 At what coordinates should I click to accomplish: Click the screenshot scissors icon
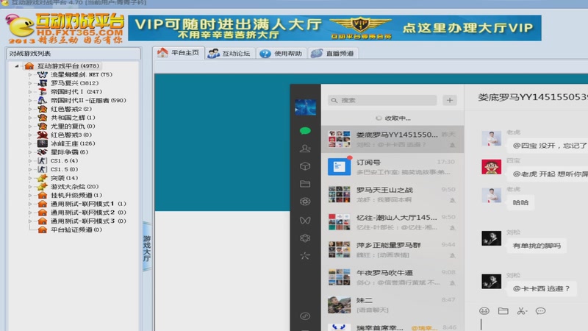[522, 310]
